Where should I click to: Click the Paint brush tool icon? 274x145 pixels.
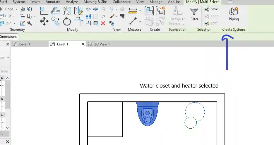pyautogui.click(x=112, y=16)
